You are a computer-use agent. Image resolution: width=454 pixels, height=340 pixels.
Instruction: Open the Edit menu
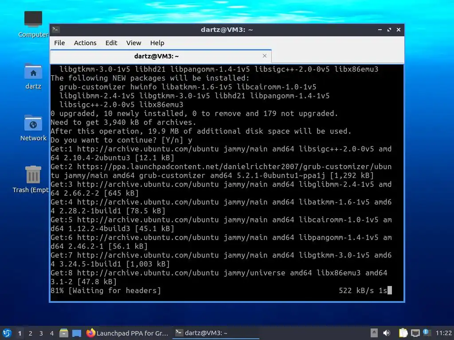(111, 43)
